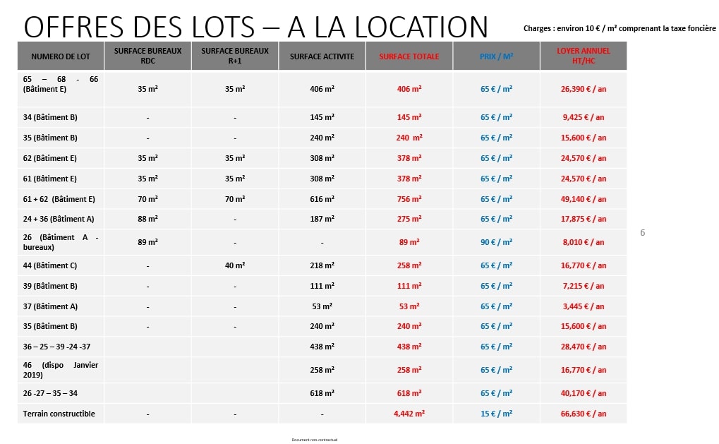Click the rent value "66,630 € / an"
Image resolution: width=719 pixels, height=444 pixels.
584,414
